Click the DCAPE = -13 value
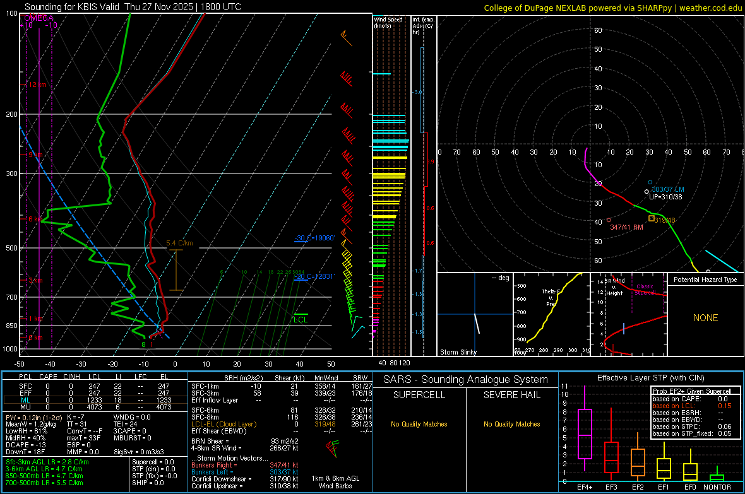Image resolution: width=745 pixels, height=494 pixels. pos(25,445)
